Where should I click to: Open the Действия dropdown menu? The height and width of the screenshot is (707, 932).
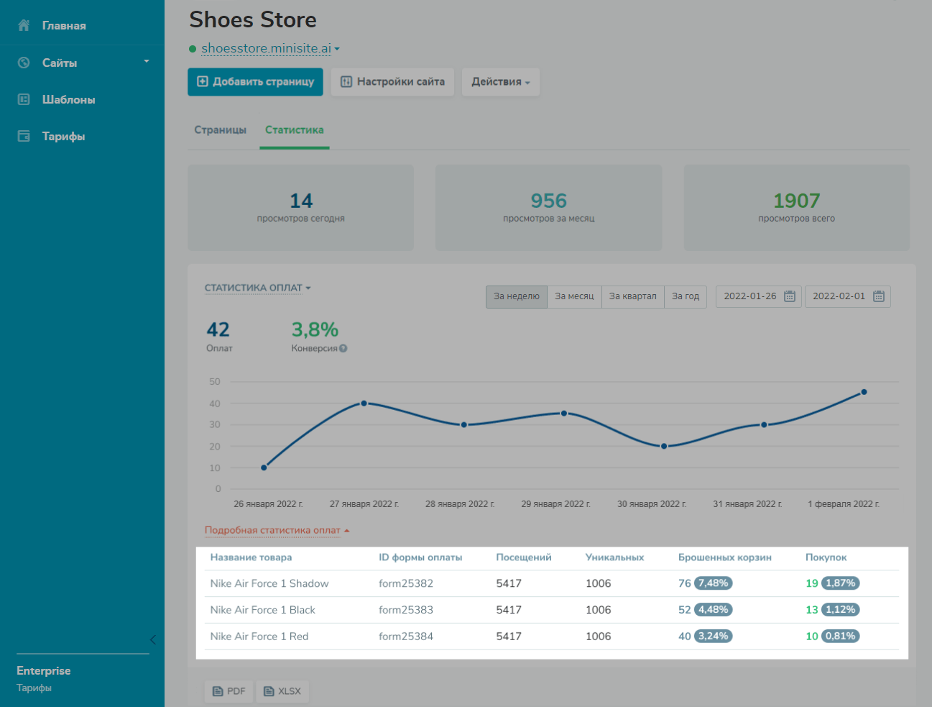point(500,82)
